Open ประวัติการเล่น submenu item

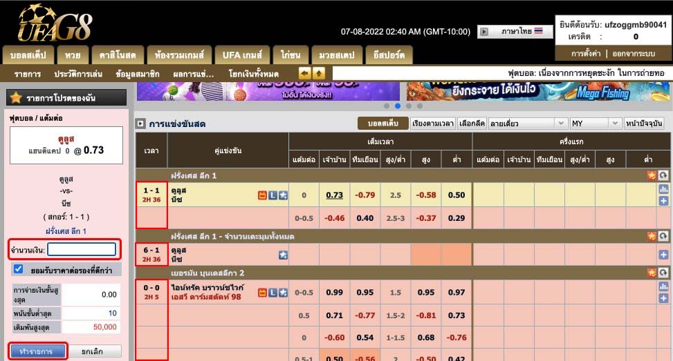[x=78, y=74]
